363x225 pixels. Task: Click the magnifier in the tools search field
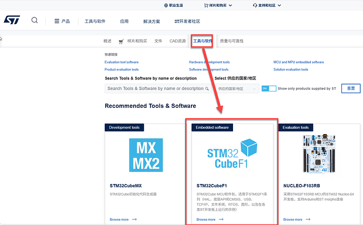[x=207, y=88]
